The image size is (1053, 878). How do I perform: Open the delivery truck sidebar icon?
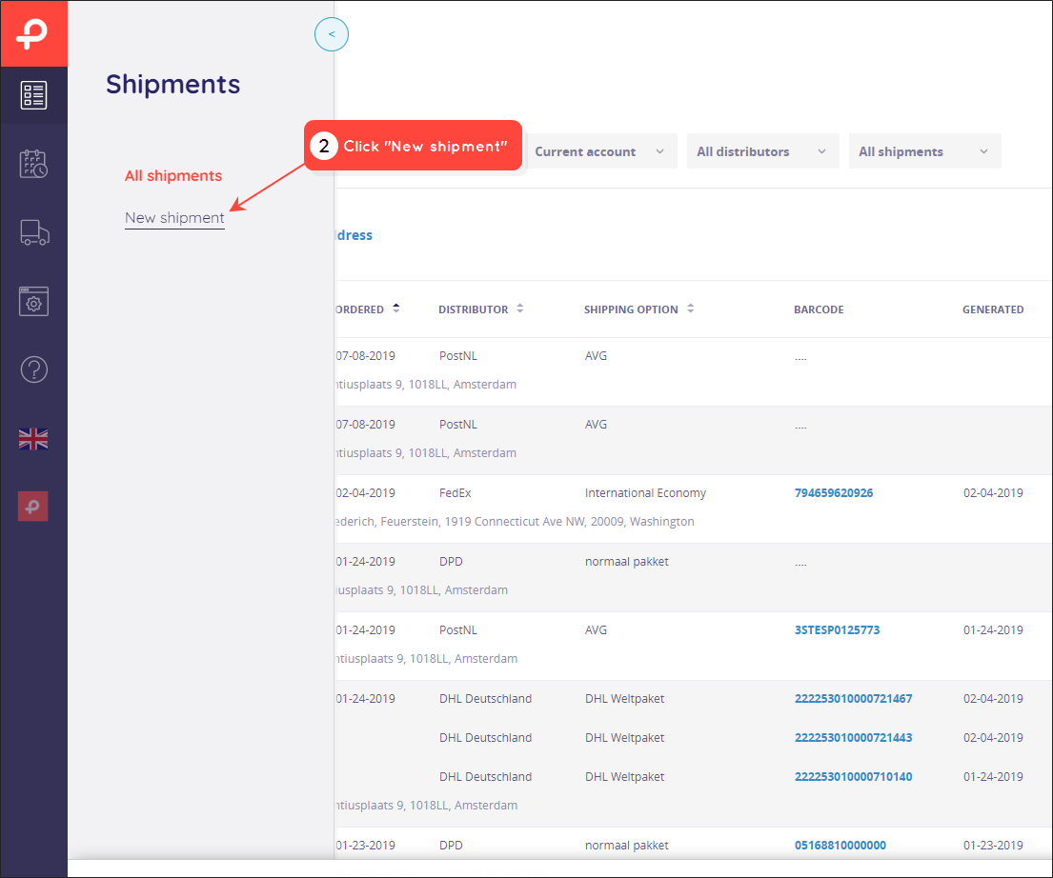coord(34,233)
